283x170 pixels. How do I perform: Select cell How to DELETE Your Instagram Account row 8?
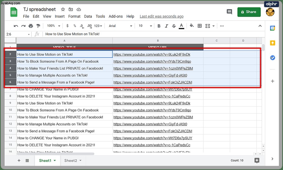coord(64,96)
